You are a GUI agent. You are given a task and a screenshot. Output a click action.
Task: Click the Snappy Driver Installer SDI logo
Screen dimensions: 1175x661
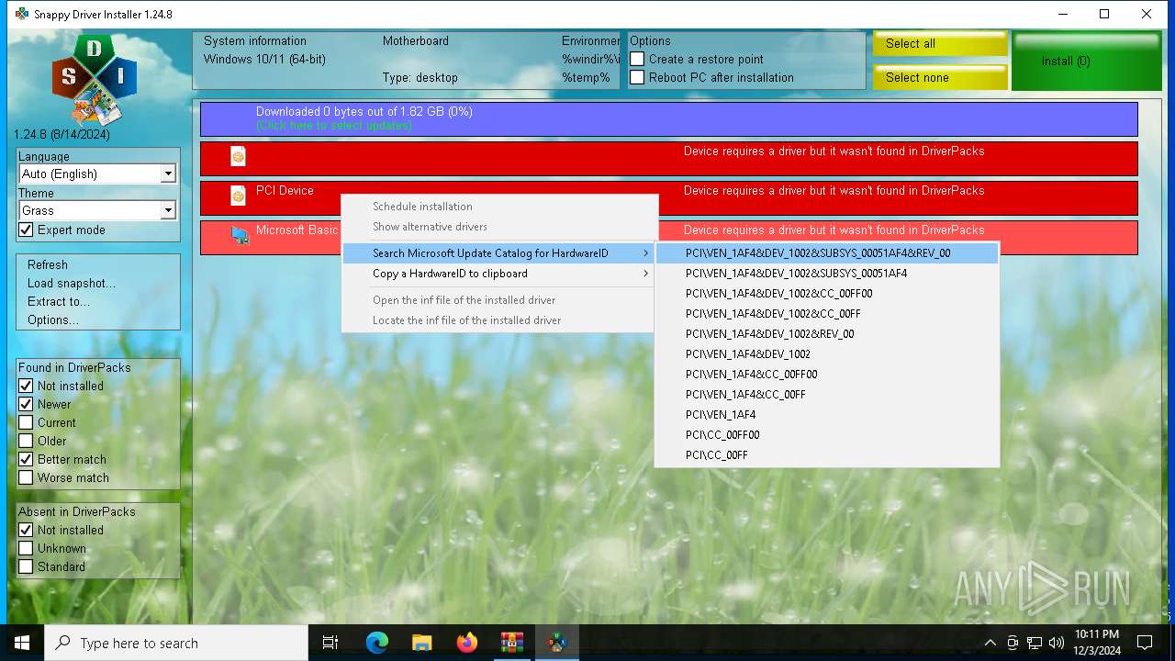(95, 80)
